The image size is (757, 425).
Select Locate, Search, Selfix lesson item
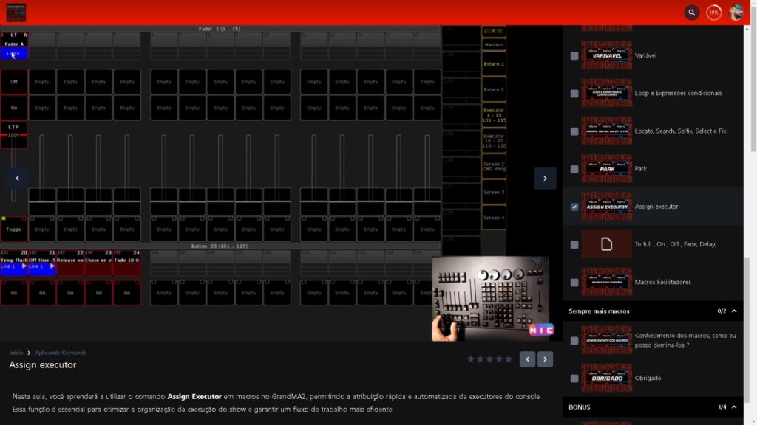680,131
